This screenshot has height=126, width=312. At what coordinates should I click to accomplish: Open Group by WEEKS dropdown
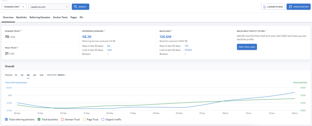(x=62, y=75)
